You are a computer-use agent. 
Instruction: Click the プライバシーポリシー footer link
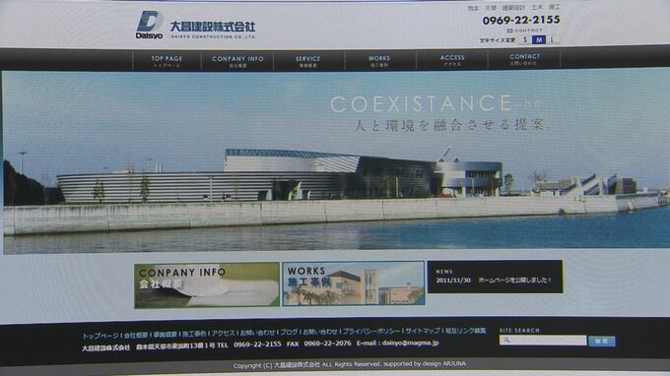pyautogui.click(x=371, y=331)
